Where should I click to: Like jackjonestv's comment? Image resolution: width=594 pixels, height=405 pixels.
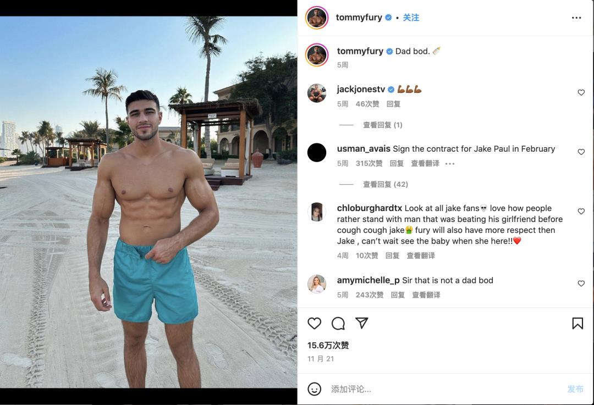pos(581,92)
